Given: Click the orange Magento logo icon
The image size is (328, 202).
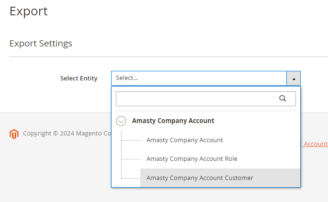Looking at the screenshot, I should pos(14,134).
